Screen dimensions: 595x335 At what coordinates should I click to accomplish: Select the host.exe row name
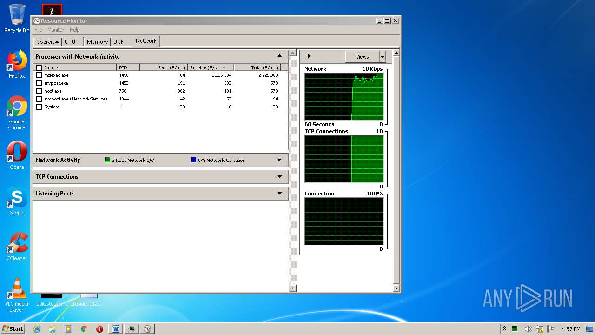(53, 91)
